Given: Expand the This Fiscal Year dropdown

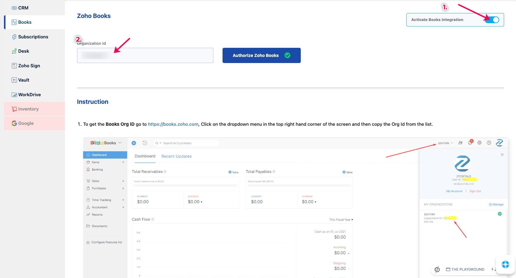Looking at the screenshot, I should pyautogui.click(x=341, y=220).
